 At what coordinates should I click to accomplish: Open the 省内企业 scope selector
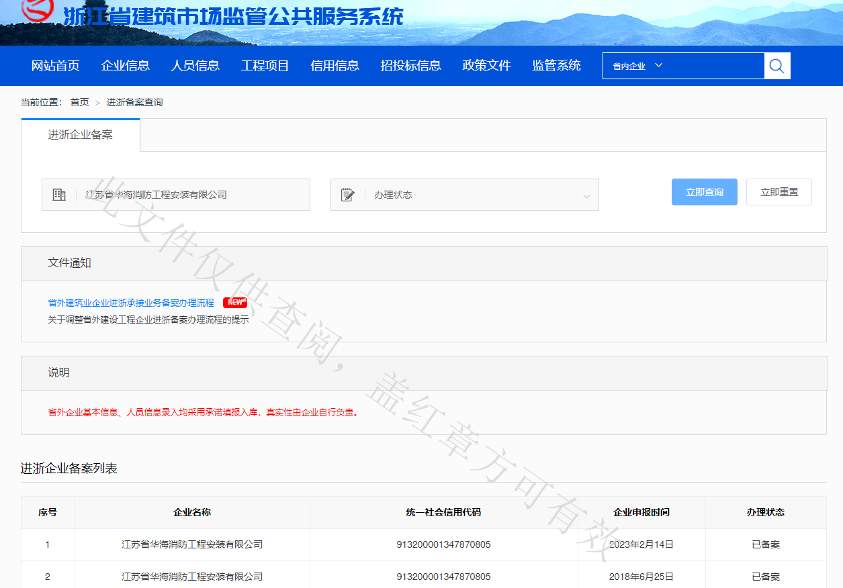click(x=628, y=65)
